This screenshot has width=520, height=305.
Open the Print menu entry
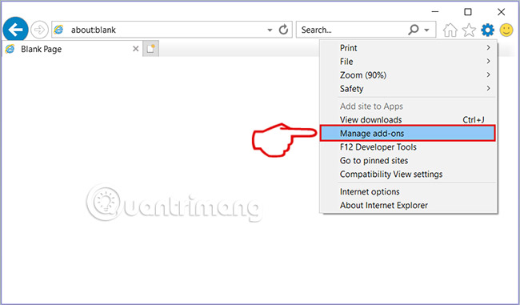pyautogui.click(x=409, y=48)
